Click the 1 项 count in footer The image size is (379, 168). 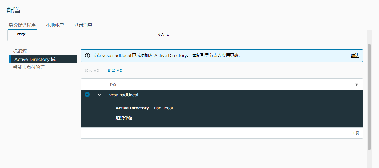click(x=356, y=133)
